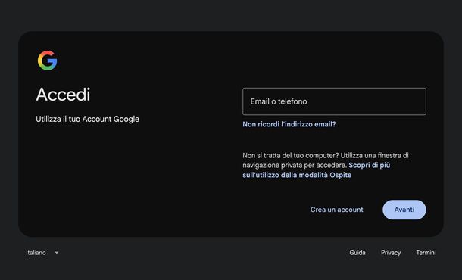Open the Termini footer link
Image resolution: width=462 pixels, height=280 pixels.
pos(426,253)
